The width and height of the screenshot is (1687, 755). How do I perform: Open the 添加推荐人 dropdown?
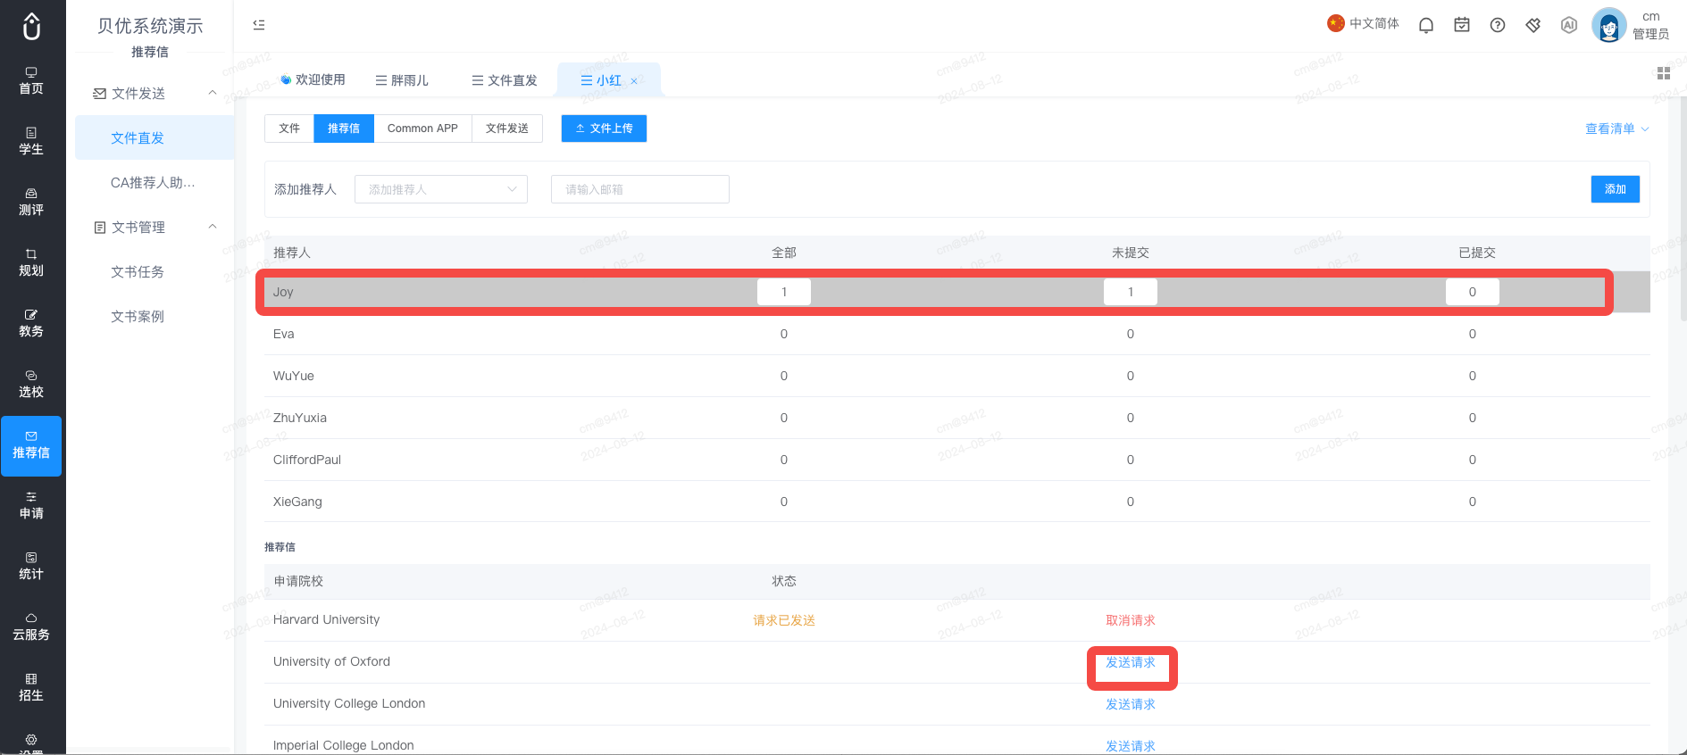[x=441, y=189]
